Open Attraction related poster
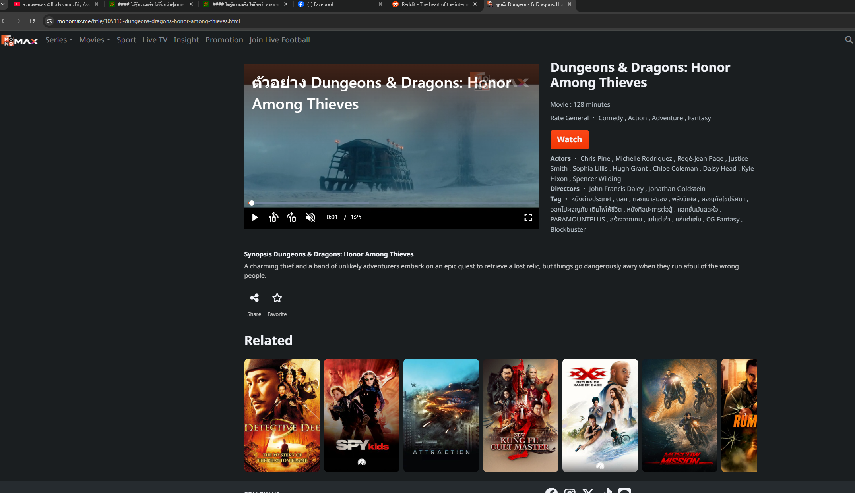Viewport: 855px width, 493px height. tap(441, 415)
